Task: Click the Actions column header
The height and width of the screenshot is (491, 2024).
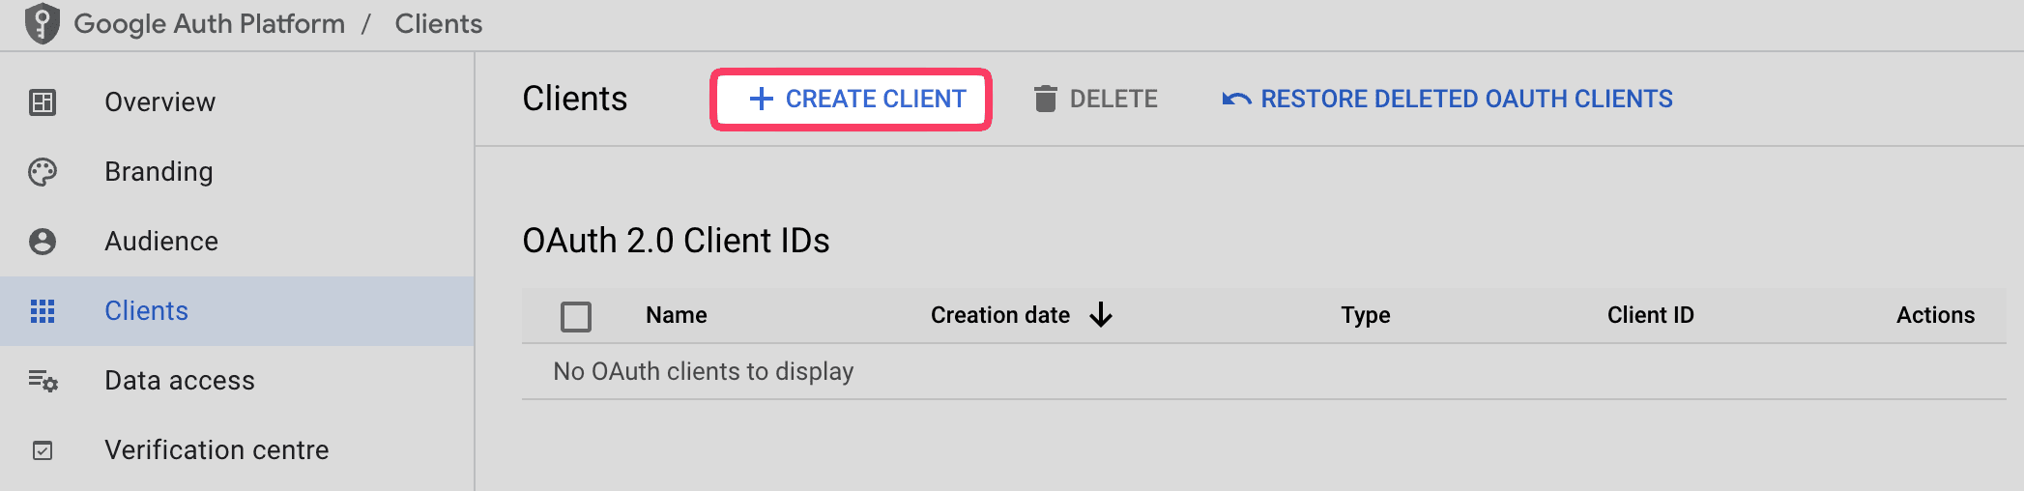Action: coord(1935,315)
